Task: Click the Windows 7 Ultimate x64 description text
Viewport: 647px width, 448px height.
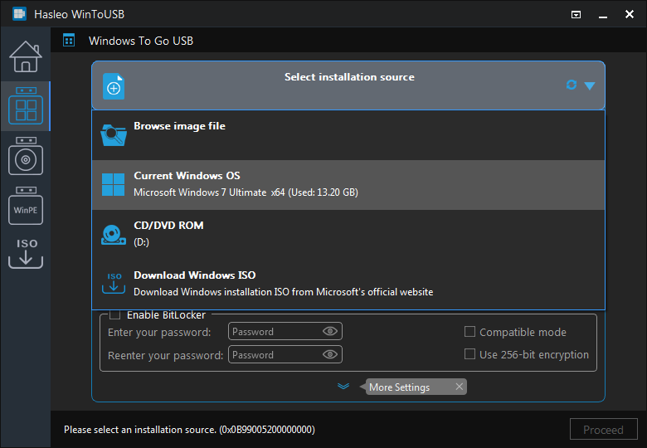Action: [x=246, y=192]
